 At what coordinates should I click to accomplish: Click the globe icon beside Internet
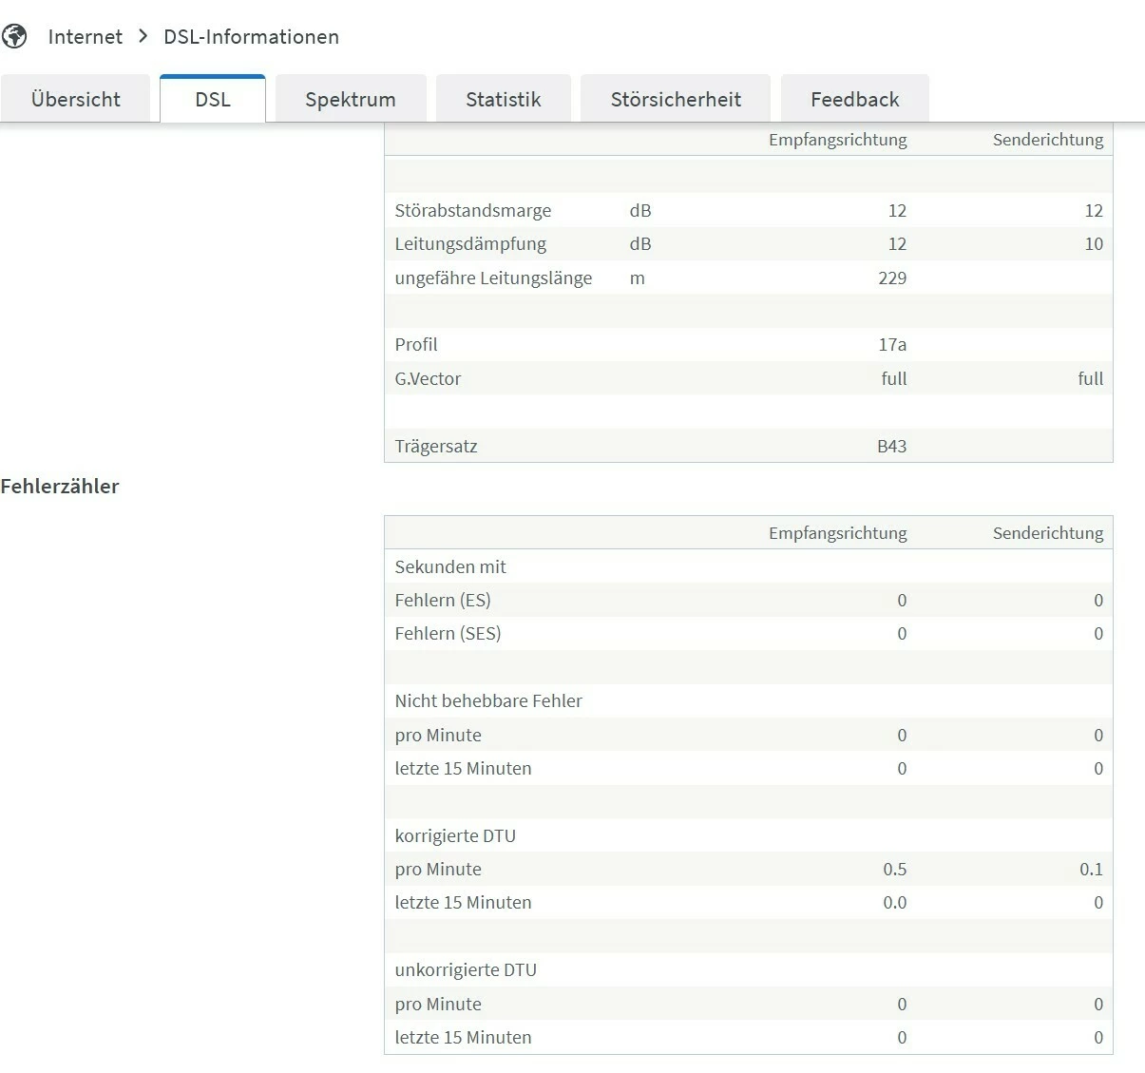tap(14, 37)
